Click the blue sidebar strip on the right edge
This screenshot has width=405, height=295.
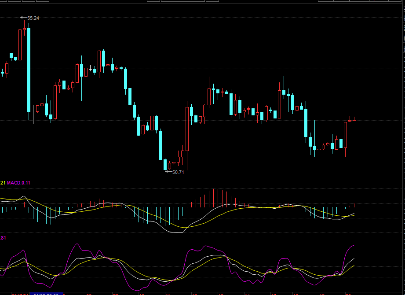[x=403, y=40]
